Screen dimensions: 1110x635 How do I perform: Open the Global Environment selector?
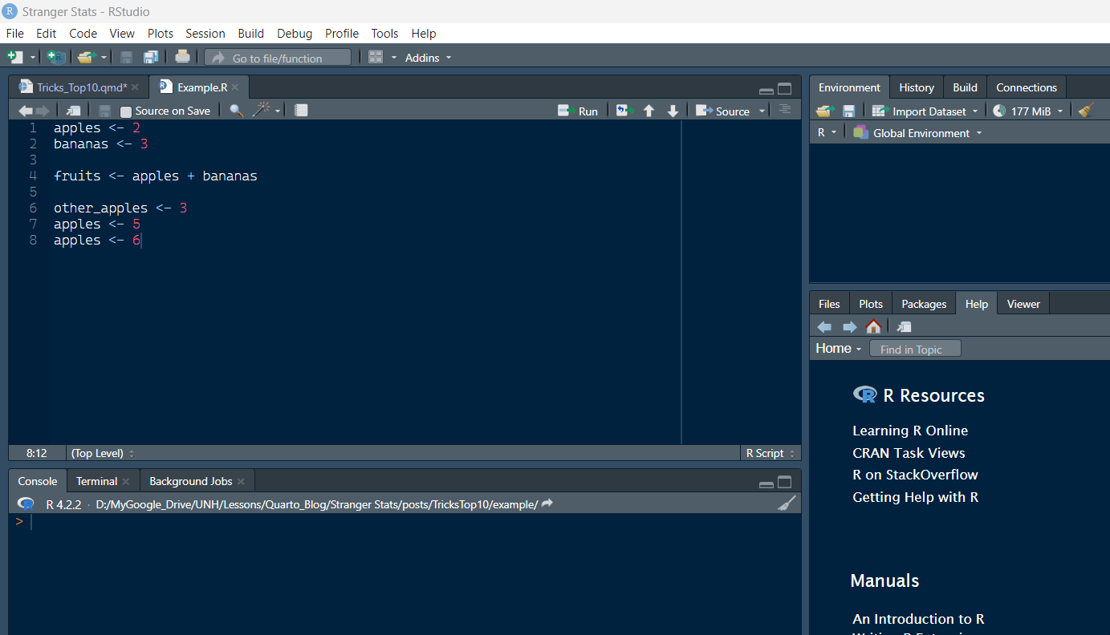(917, 132)
